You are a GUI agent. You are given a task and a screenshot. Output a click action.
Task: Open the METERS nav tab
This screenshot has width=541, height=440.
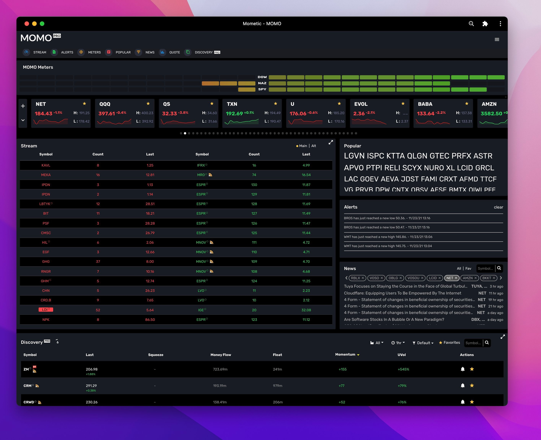click(94, 52)
